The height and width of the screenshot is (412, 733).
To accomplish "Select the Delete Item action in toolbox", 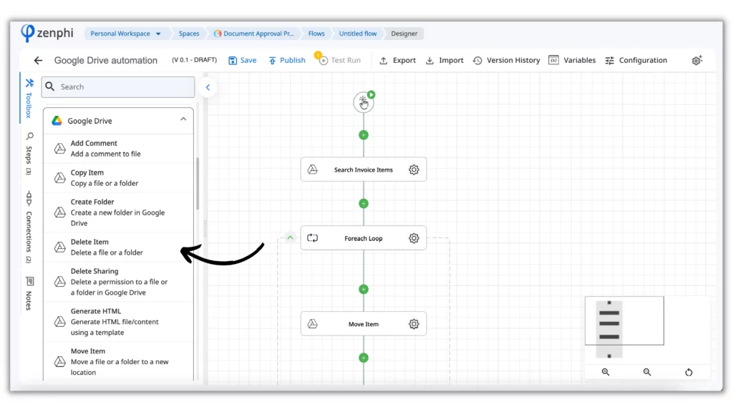I will pyautogui.click(x=118, y=247).
